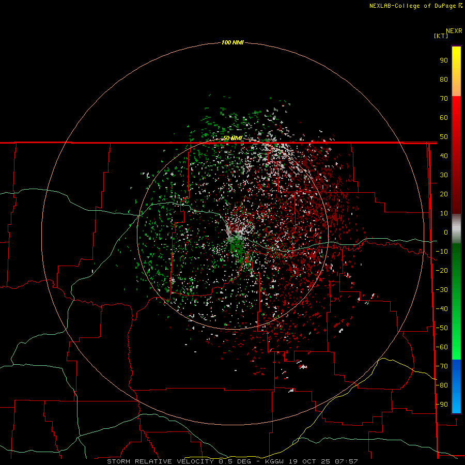This screenshot has width=465, height=465.
Task: Click the STORM RELATIVE VELOCITY caption text
Action: coord(161,461)
